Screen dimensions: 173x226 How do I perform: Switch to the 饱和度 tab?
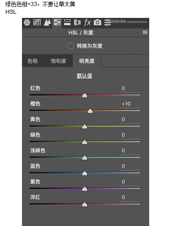click(59, 61)
